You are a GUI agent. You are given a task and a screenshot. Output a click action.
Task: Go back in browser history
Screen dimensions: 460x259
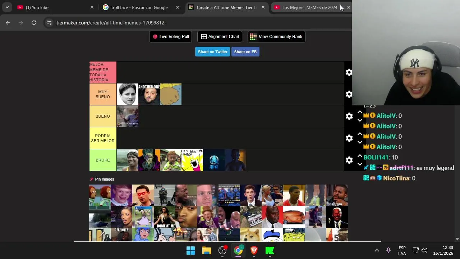point(8,23)
